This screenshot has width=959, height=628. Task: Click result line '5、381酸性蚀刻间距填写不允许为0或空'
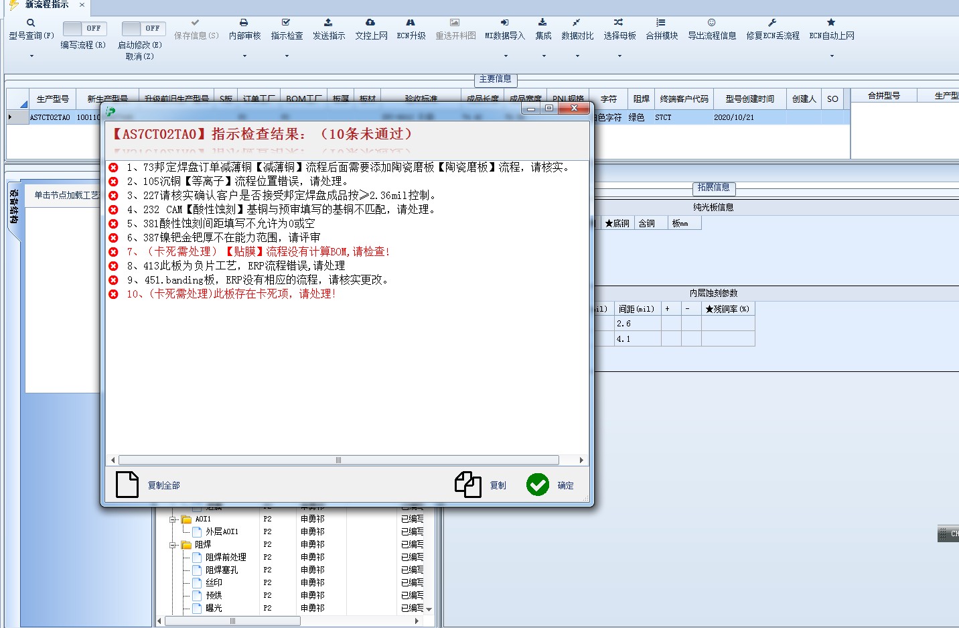point(220,224)
